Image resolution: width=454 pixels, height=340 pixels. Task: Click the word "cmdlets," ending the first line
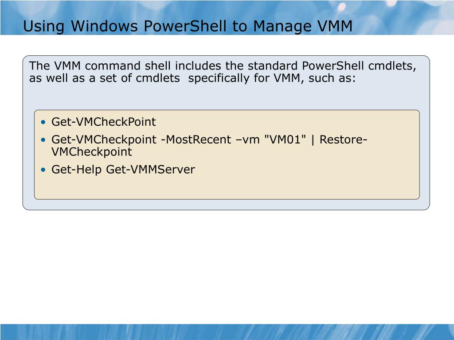tap(392, 66)
